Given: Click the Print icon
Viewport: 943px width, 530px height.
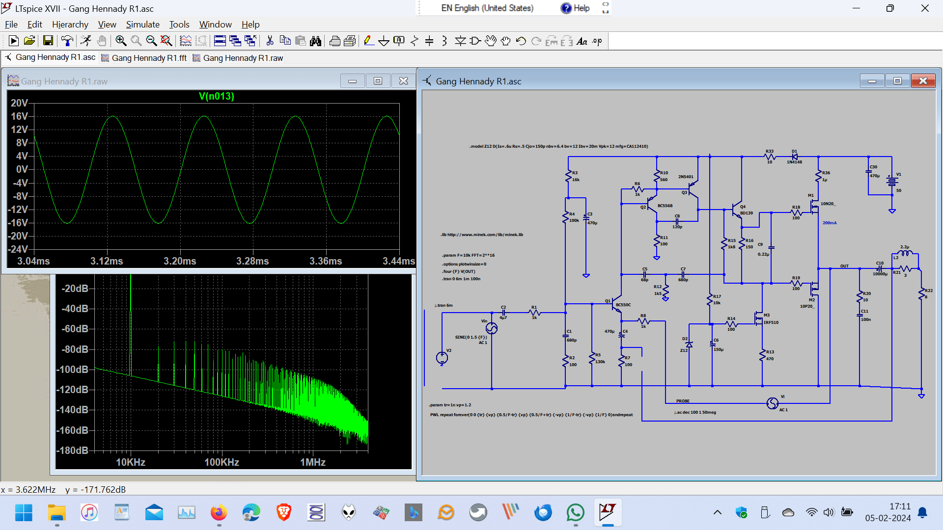Looking at the screenshot, I should tap(335, 41).
